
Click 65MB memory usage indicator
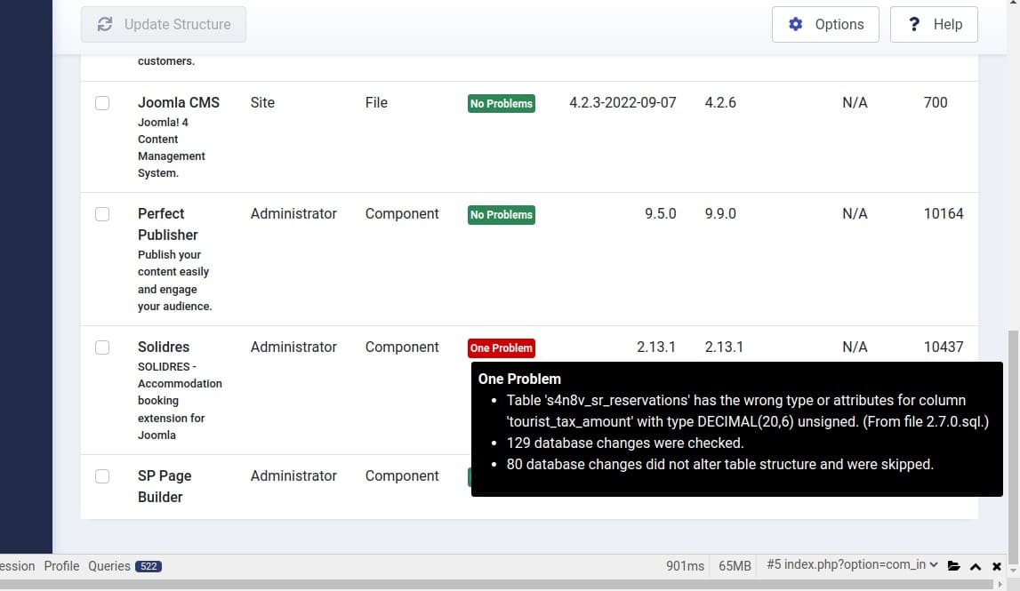(x=735, y=565)
